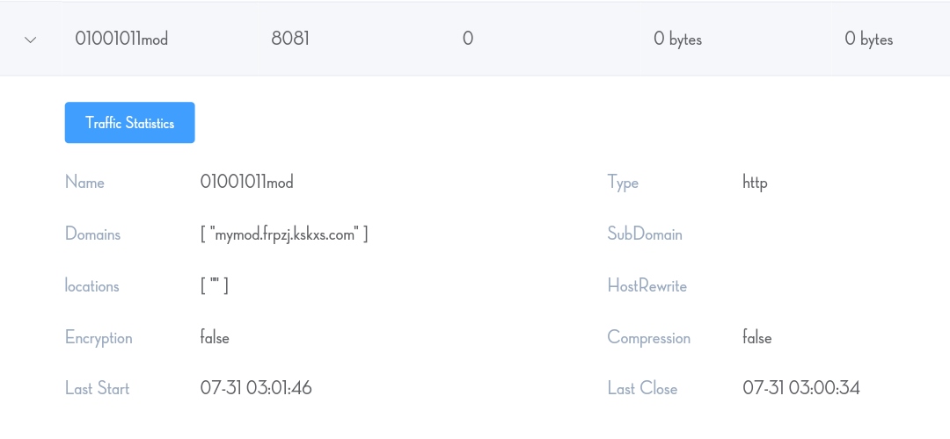The height and width of the screenshot is (439, 950).
Task: Click the Compression false value
Action: point(757,337)
